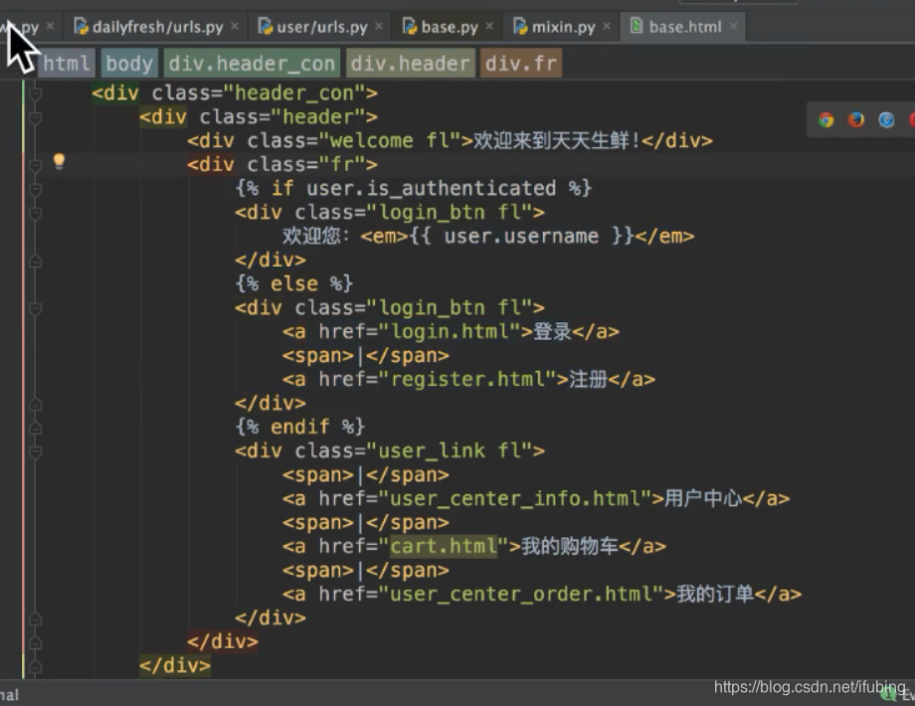Screen dimensions: 915x706
Task: Select body breadcrumb element
Action: 129,63
